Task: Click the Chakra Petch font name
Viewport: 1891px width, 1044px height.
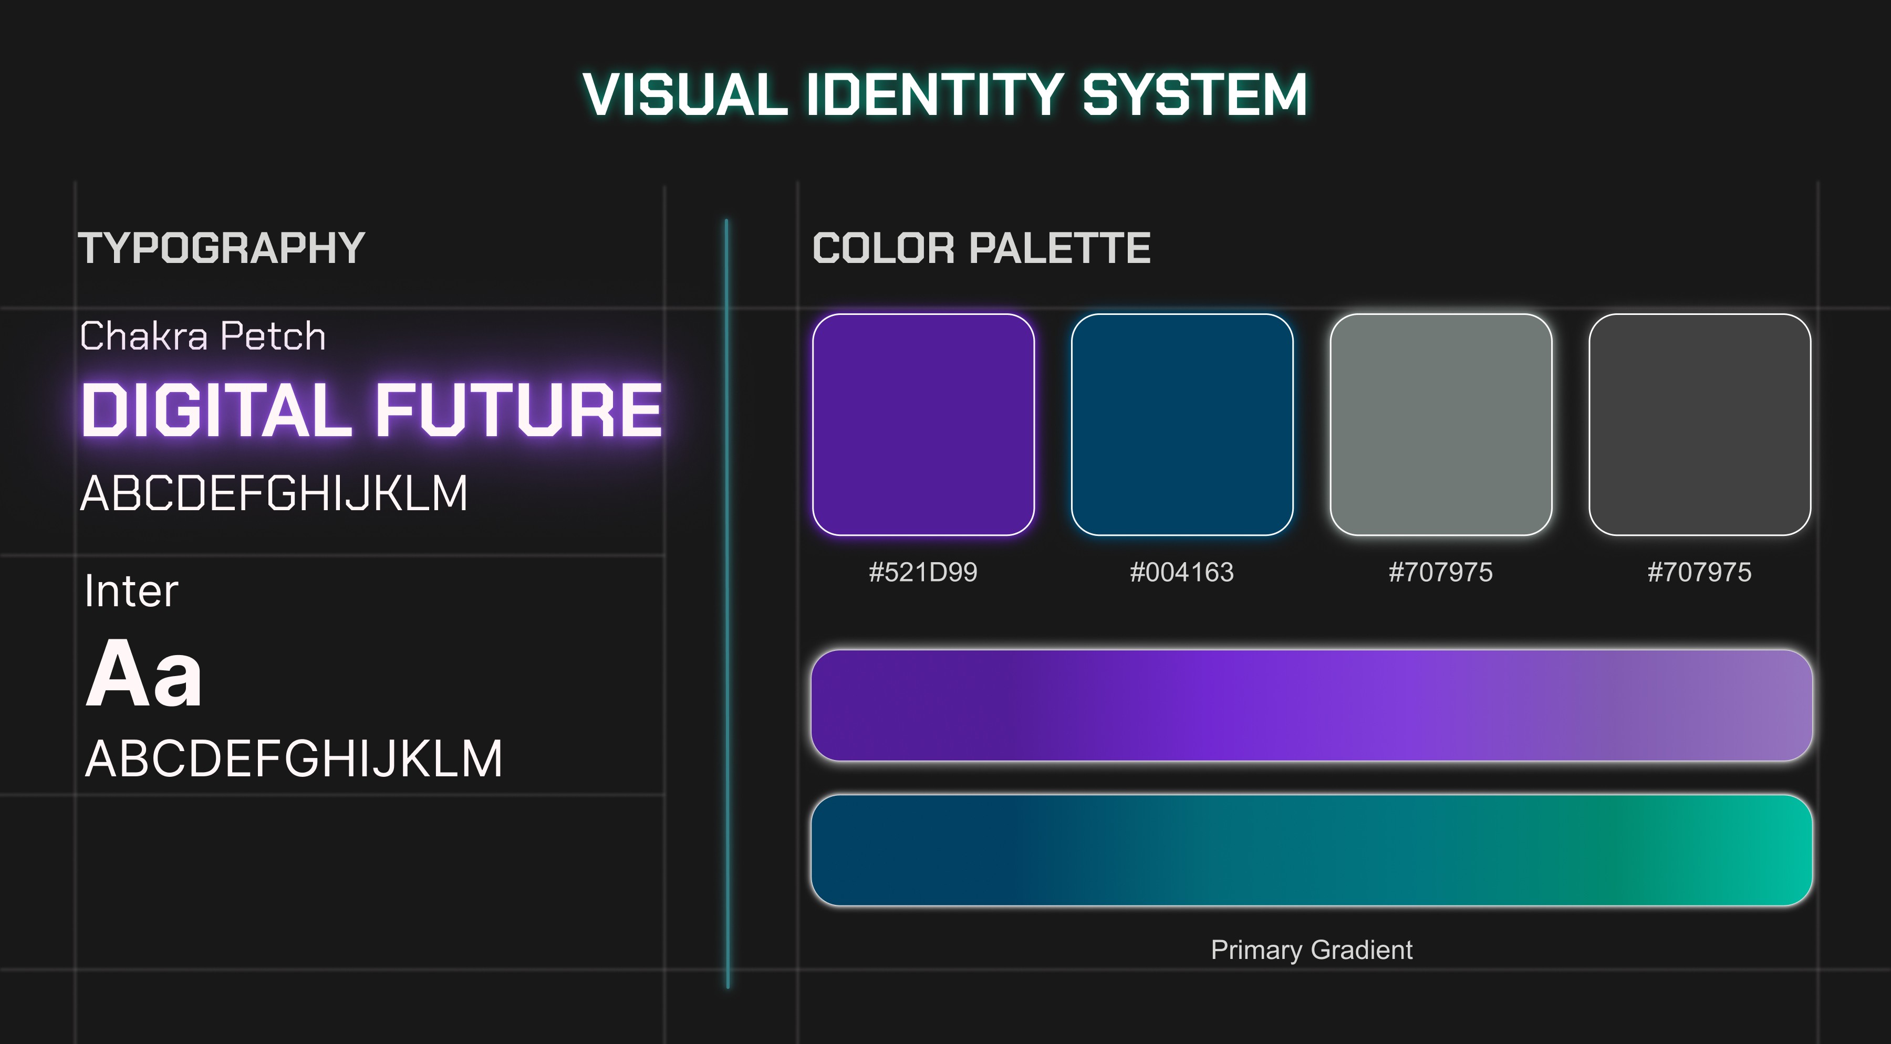Action: 203,336
